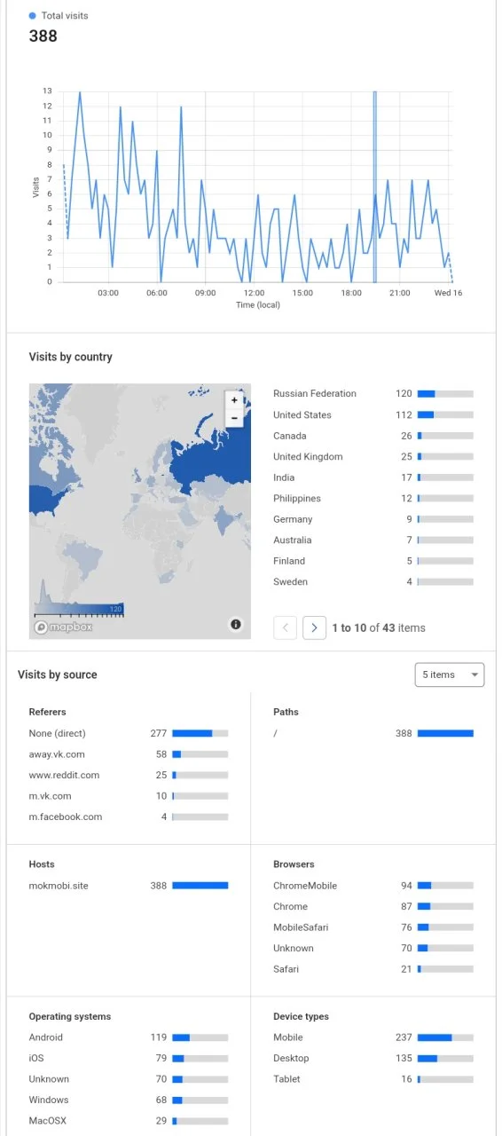The image size is (502, 1136).
Task: Click the Total visits legend dot
Action: (x=33, y=16)
